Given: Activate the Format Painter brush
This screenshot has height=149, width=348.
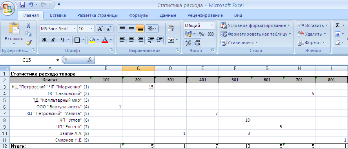Looking at the screenshot, I should 28,42.
